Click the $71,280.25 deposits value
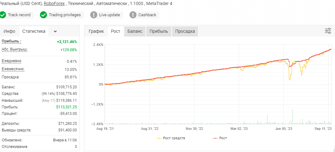Image resolution: width=335 pixels, height=152 pixels. 67,124
